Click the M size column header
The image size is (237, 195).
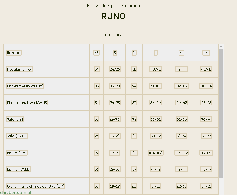coord(134,53)
